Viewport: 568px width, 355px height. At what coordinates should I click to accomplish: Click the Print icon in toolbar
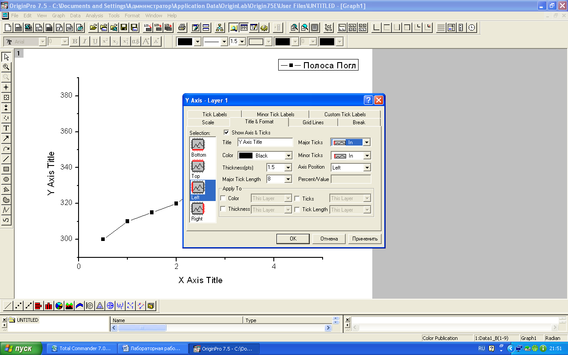[x=181, y=28]
